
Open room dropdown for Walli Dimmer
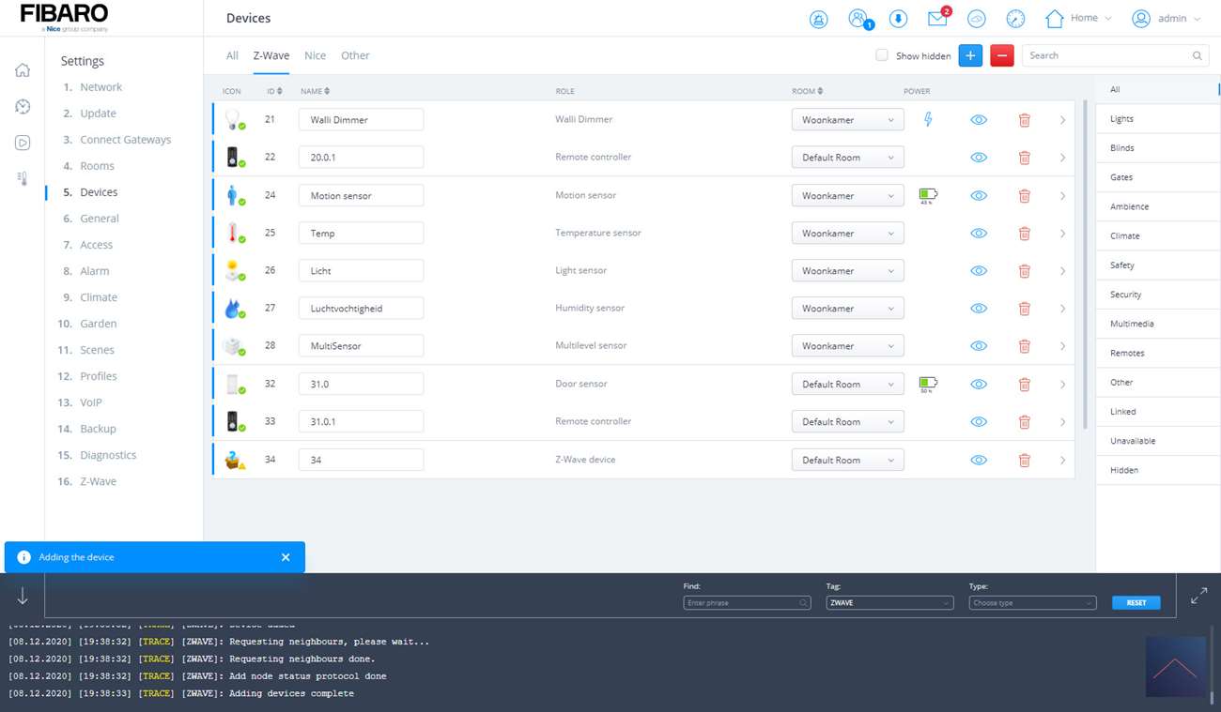pos(847,120)
